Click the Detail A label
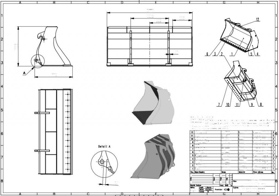 (x=104, y=146)
